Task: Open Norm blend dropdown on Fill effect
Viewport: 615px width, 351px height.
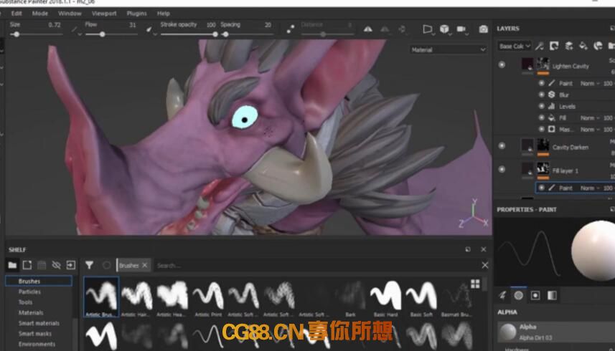Action: click(590, 117)
